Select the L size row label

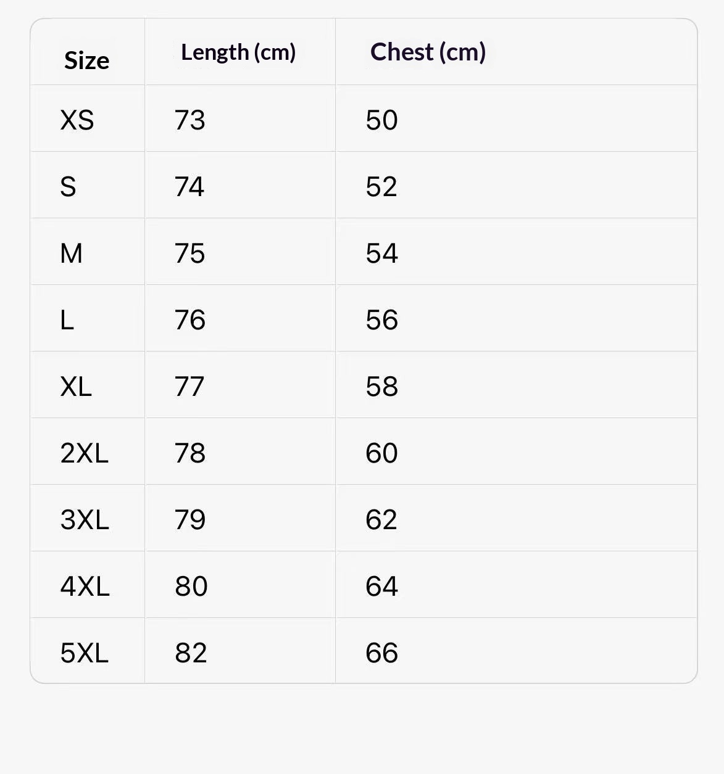pos(67,319)
